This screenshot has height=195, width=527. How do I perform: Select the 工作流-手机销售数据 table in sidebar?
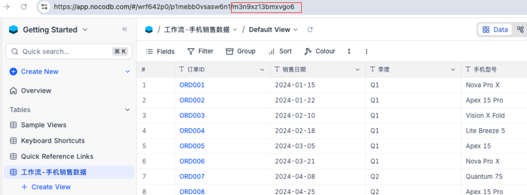pyautogui.click(x=69, y=172)
